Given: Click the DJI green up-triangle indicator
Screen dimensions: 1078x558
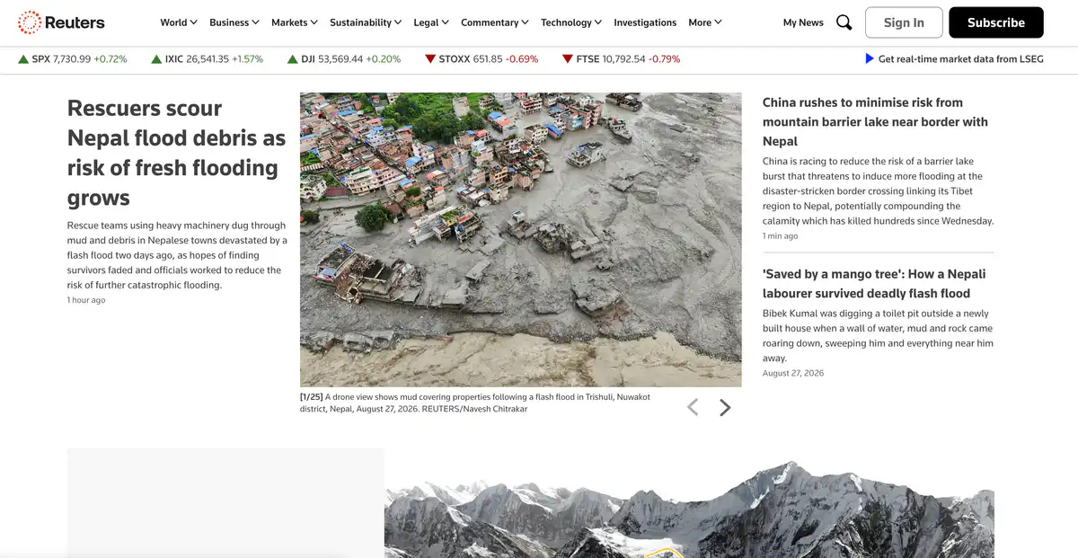Looking at the screenshot, I should click(x=293, y=59).
